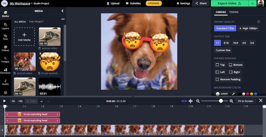
Task: Open the Elements panel
Action: (x=5, y=71)
